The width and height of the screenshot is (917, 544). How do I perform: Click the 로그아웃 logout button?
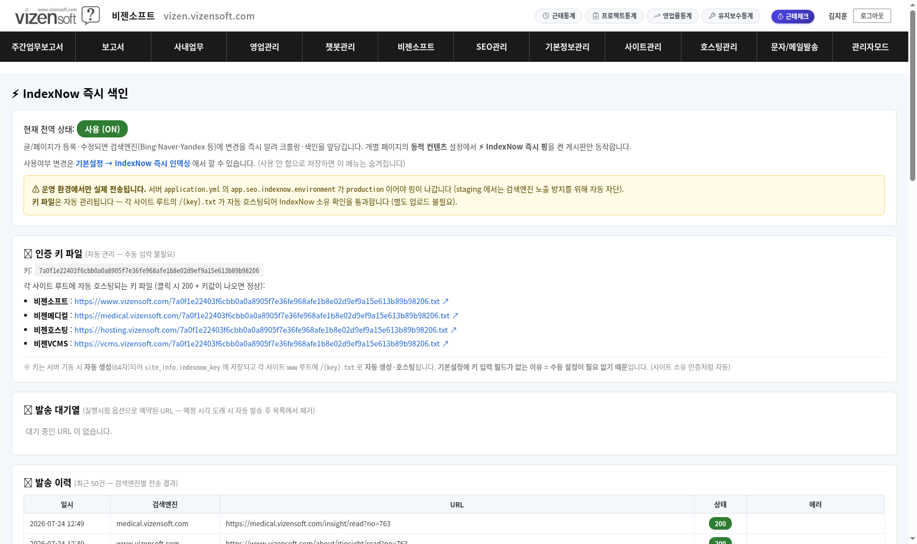(872, 16)
